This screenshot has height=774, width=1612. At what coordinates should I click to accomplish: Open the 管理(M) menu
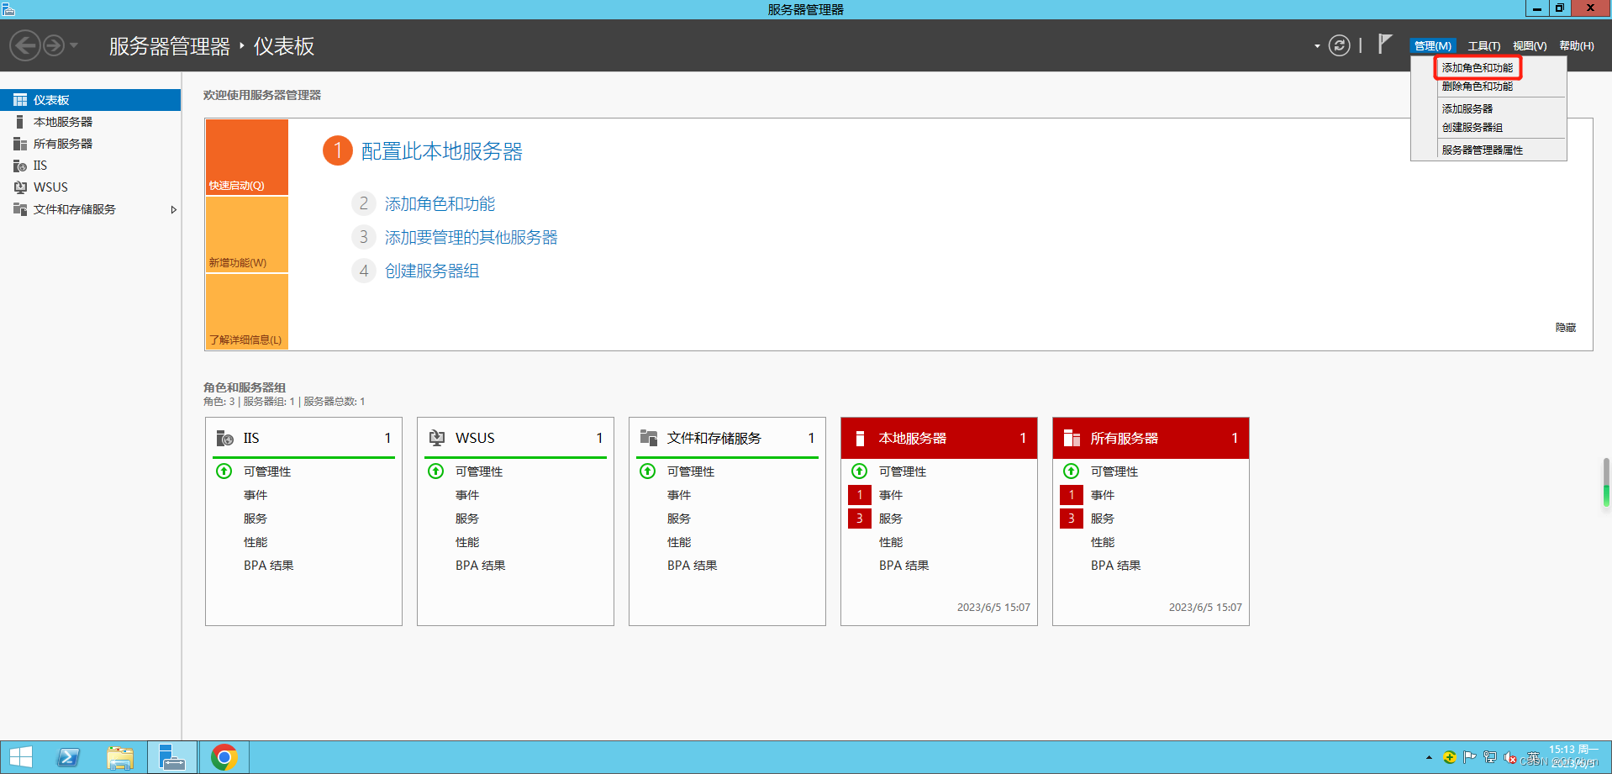click(x=1432, y=46)
